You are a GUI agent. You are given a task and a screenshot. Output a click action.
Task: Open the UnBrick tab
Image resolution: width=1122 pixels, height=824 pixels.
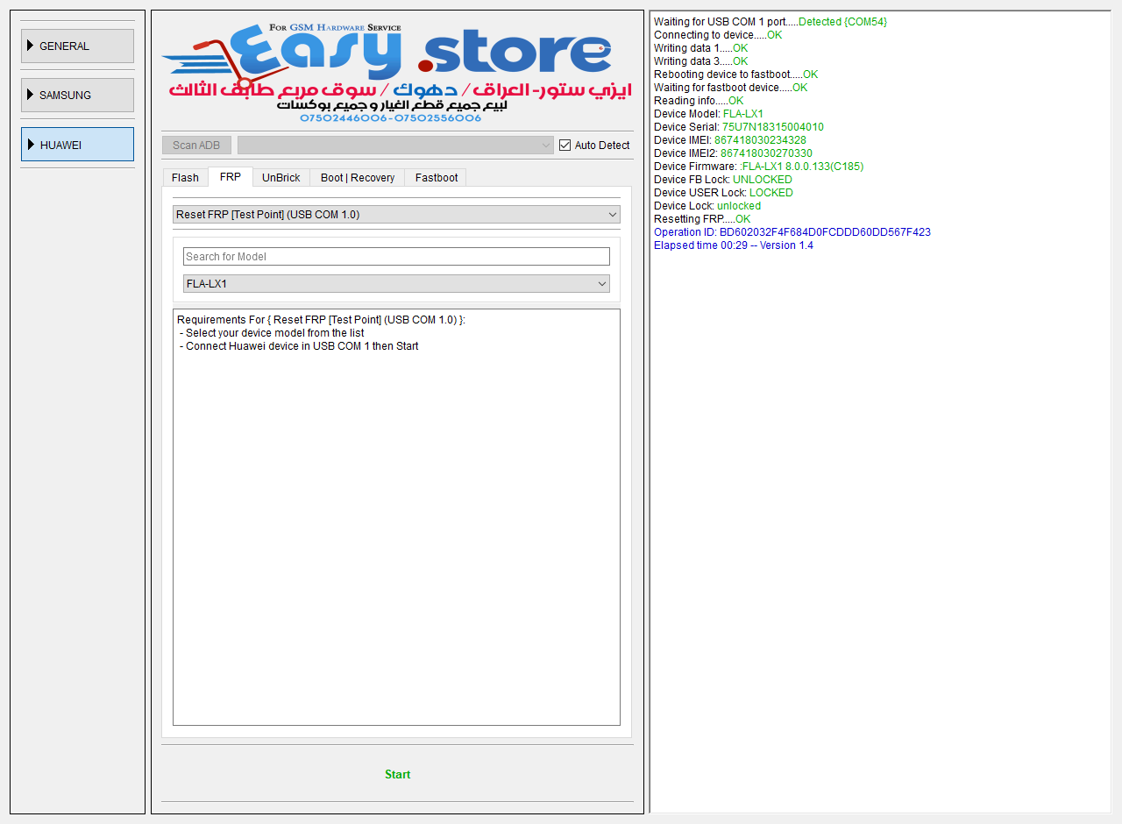[x=281, y=178]
